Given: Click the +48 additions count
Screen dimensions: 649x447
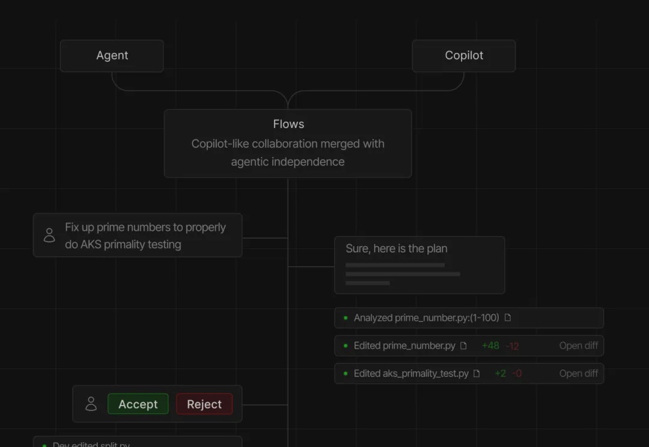Looking at the screenshot, I should [x=490, y=345].
